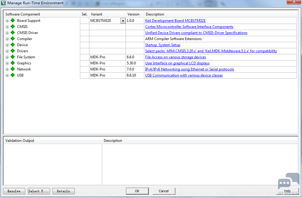Screen dimensions: 302x198
Task: Expand the Board Support tree node
Action: 7,21
